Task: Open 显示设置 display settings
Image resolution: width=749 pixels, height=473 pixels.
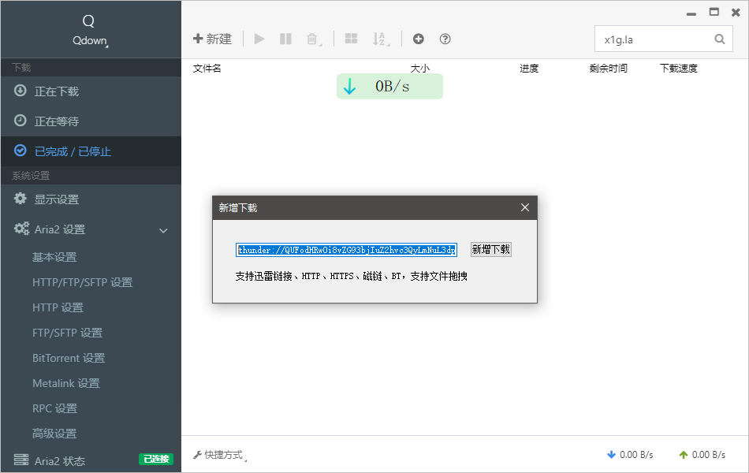Action: [91, 199]
